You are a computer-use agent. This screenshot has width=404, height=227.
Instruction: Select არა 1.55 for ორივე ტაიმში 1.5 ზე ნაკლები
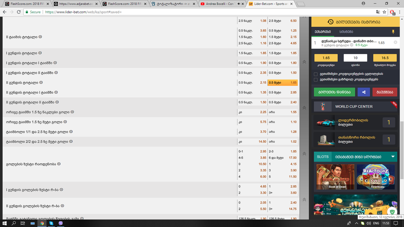point(282,112)
